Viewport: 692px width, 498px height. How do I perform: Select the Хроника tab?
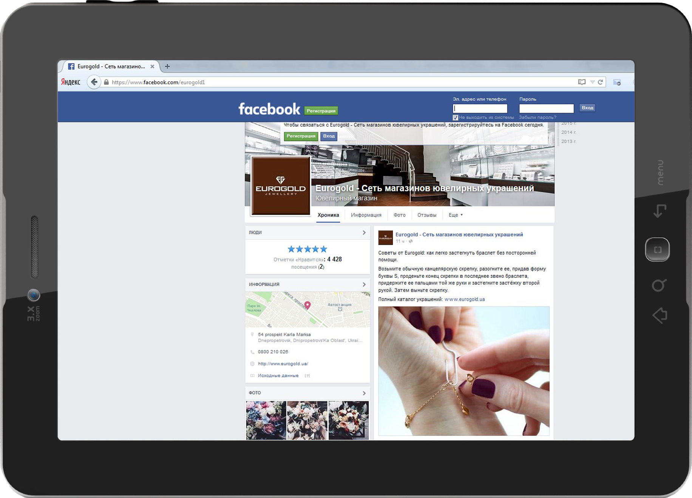328,215
